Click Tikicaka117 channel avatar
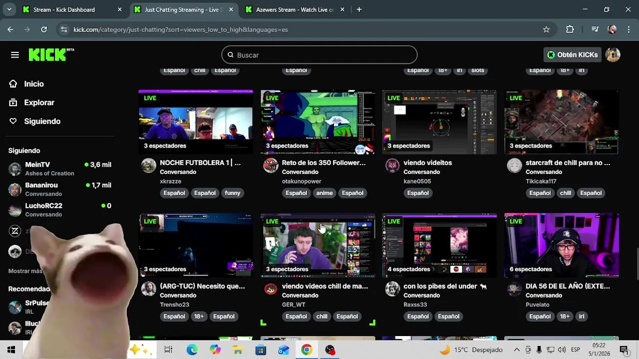 pyautogui.click(x=514, y=166)
